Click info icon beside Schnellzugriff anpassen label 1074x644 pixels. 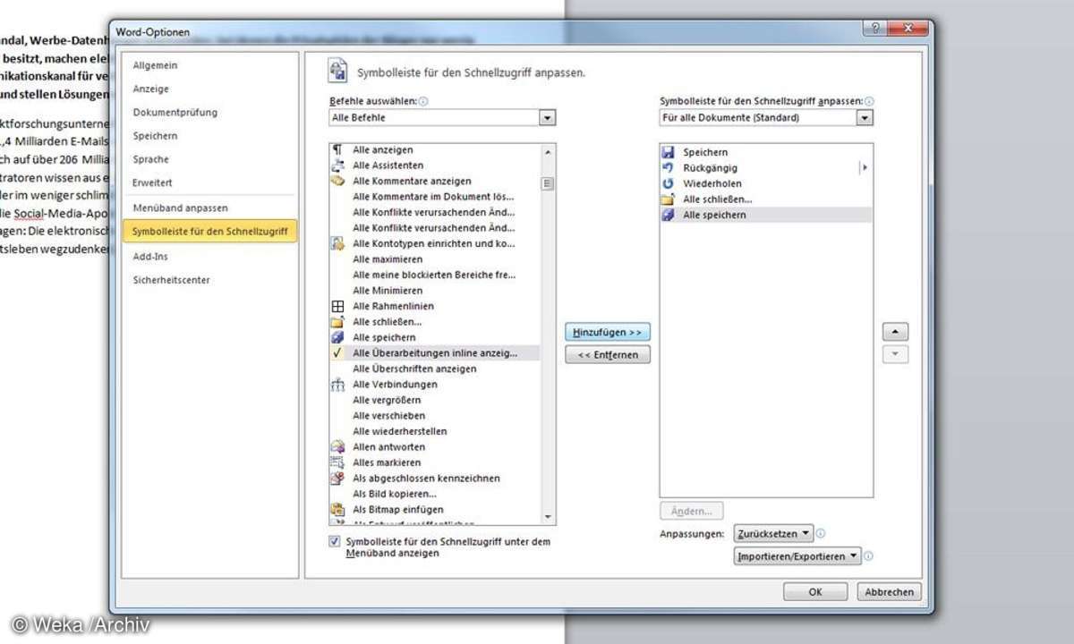[869, 101]
